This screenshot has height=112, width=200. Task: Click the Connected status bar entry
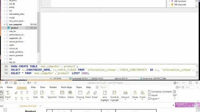pos(78,78)
